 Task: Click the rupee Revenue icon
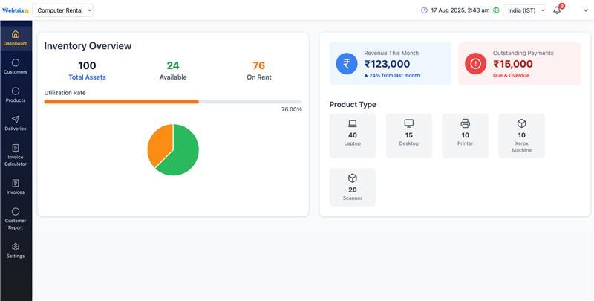click(347, 64)
